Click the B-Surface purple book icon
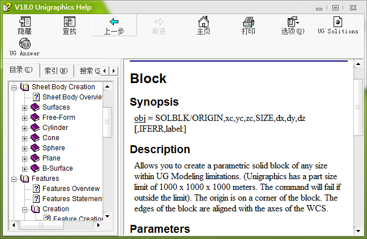The width and height of the screenshot is (367, 239). click(35, 168)
